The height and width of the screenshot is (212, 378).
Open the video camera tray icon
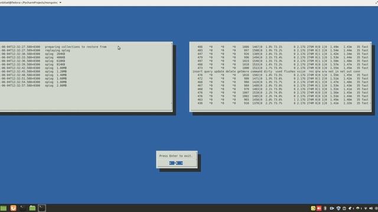332,208
